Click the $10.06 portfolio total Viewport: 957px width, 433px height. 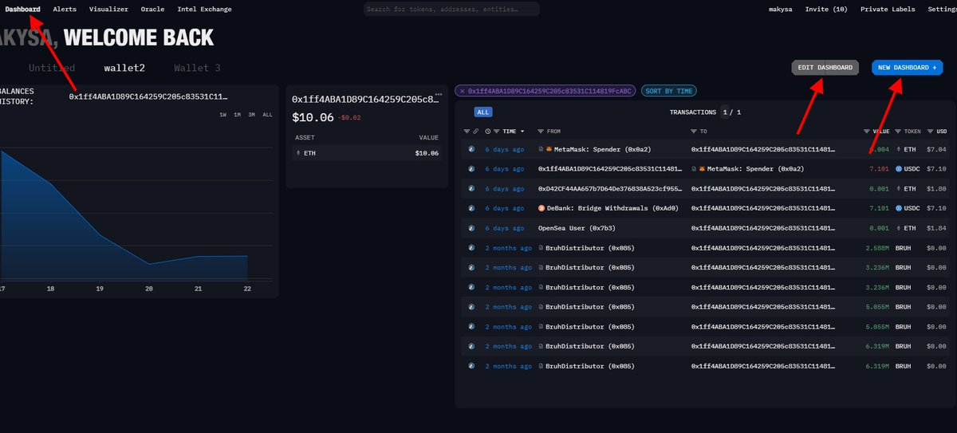tap(313, 117)
